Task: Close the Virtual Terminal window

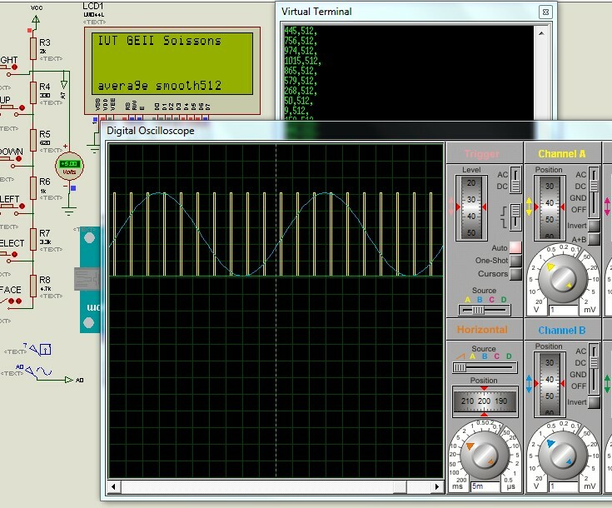Action: (x=545, y=12)
